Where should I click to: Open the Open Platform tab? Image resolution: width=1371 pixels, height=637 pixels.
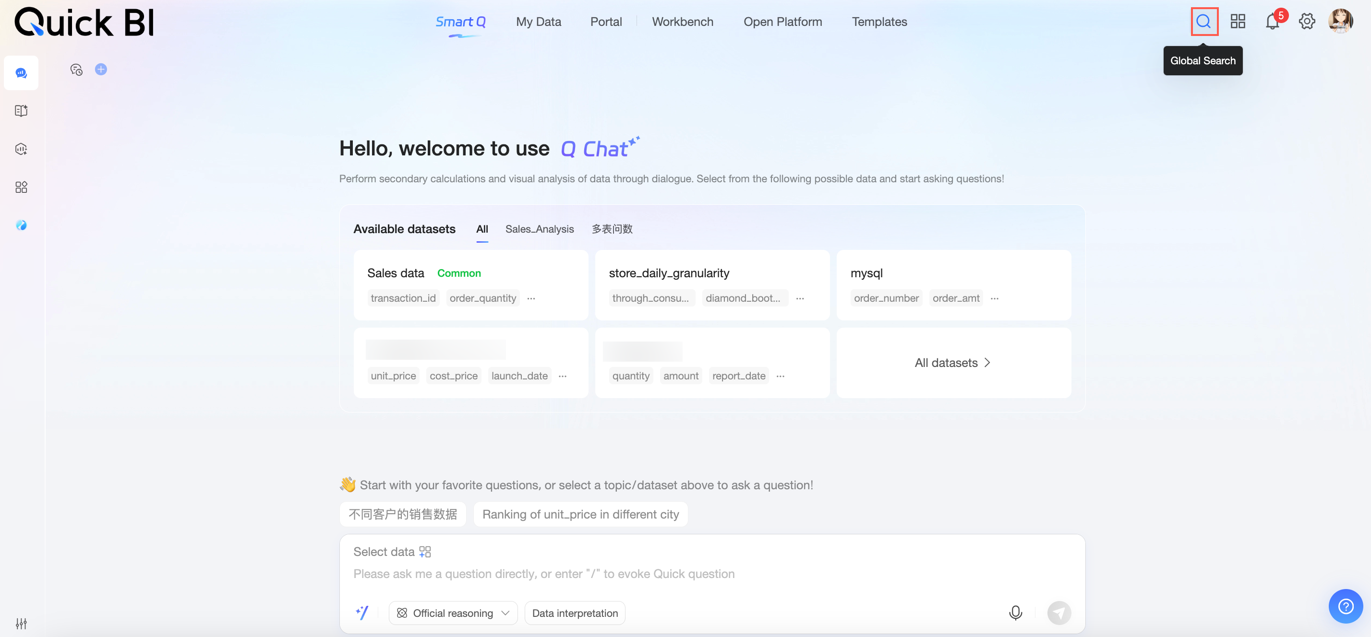[x=782, y=22]
